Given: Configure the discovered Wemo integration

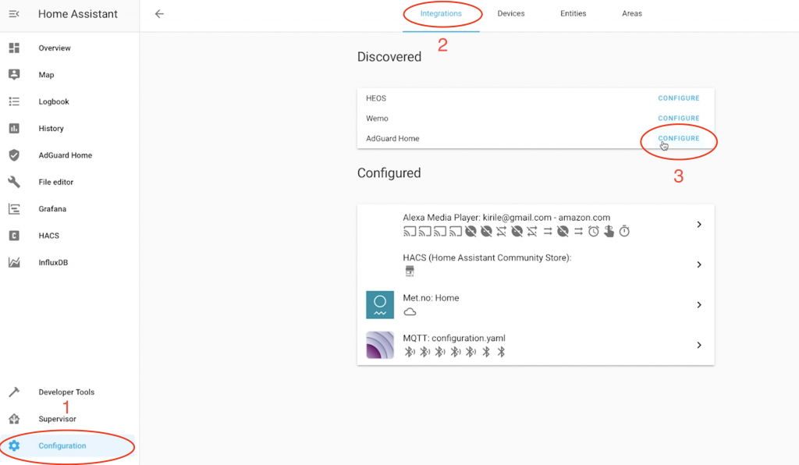Looking at the screenshot, I should point(679,118).
